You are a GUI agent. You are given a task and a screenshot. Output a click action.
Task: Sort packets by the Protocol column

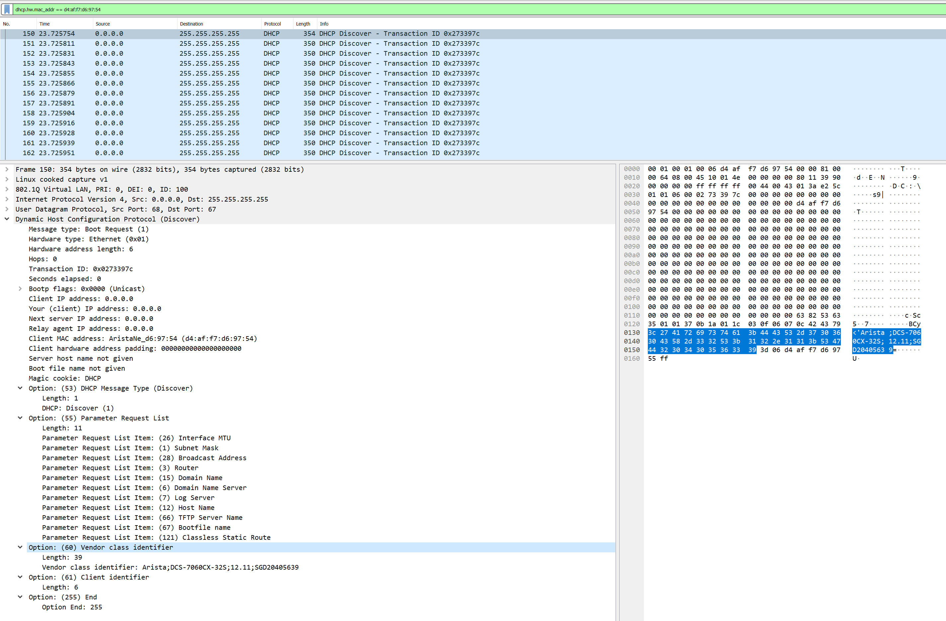(x=273, y=24)
